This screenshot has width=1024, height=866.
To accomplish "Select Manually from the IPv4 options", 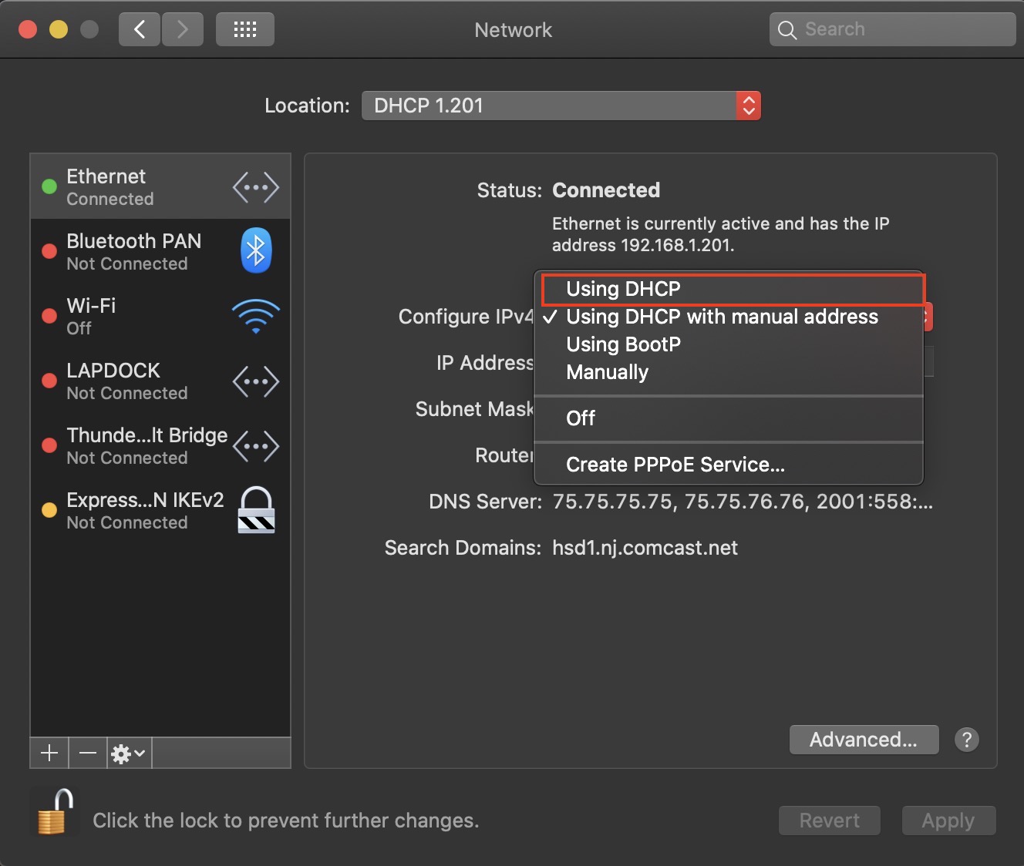I will [x=607, y=372].
